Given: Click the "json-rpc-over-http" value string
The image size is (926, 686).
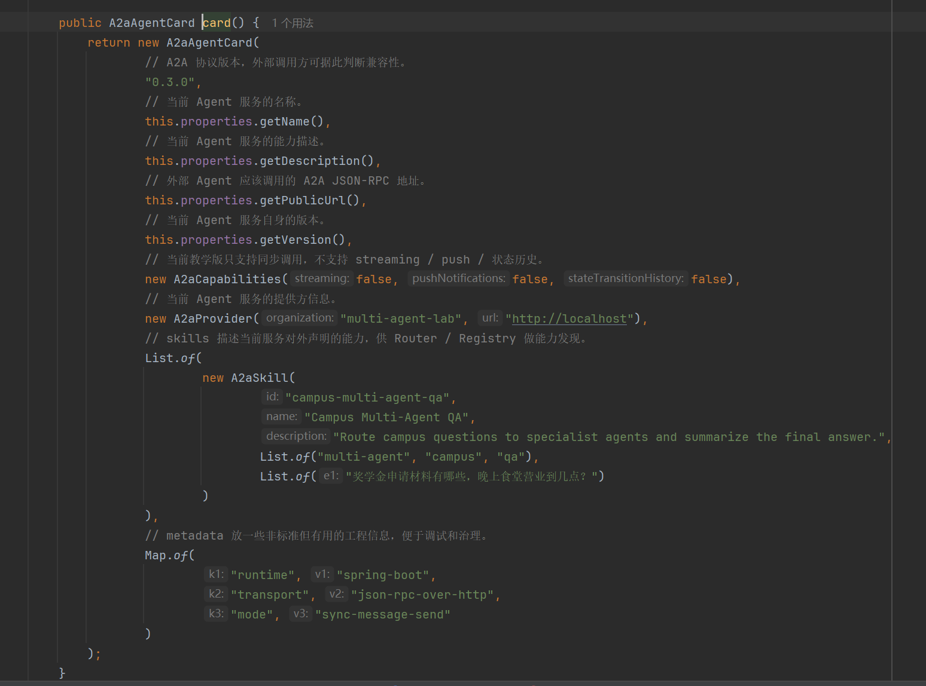Looking at the screenshot, I should coord(422,595).
